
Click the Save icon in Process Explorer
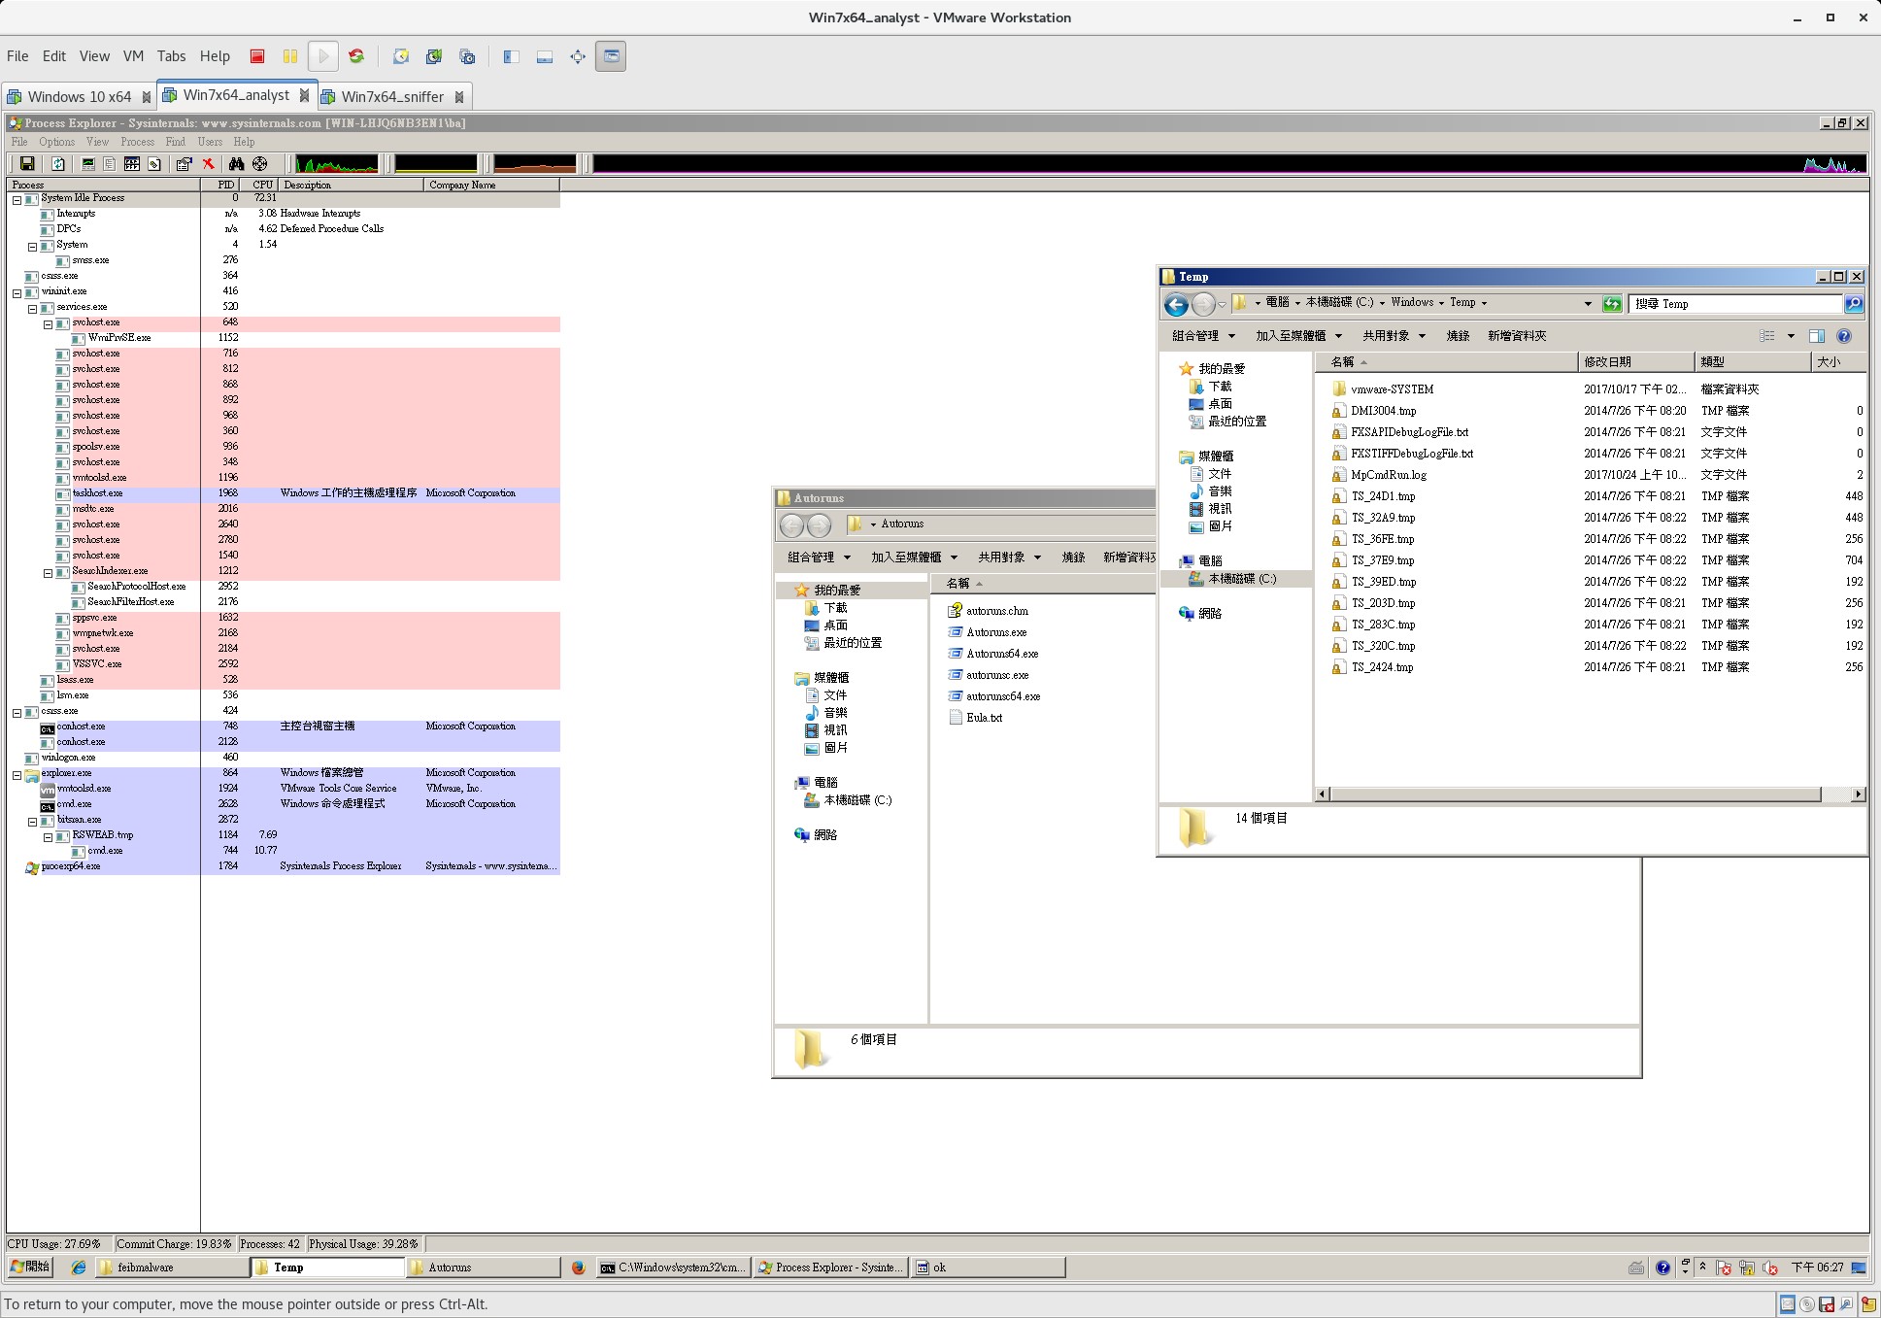[27, 164]
